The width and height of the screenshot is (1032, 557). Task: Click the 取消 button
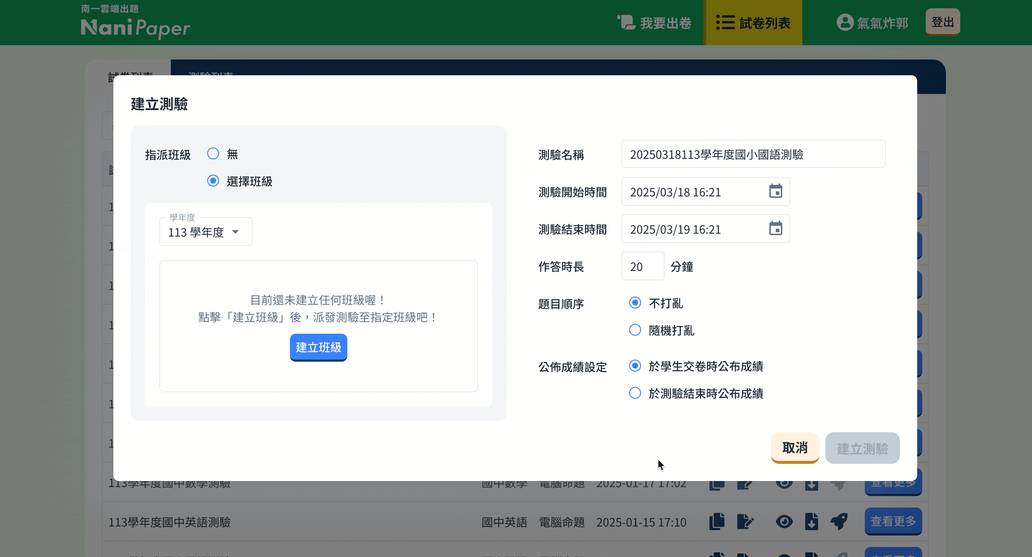click(795, 447)
